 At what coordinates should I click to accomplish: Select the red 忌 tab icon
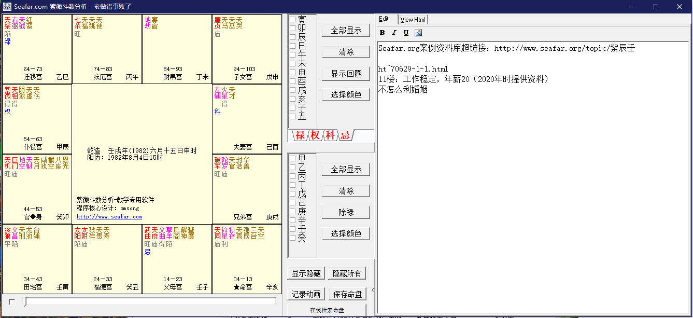coord(345,136)
